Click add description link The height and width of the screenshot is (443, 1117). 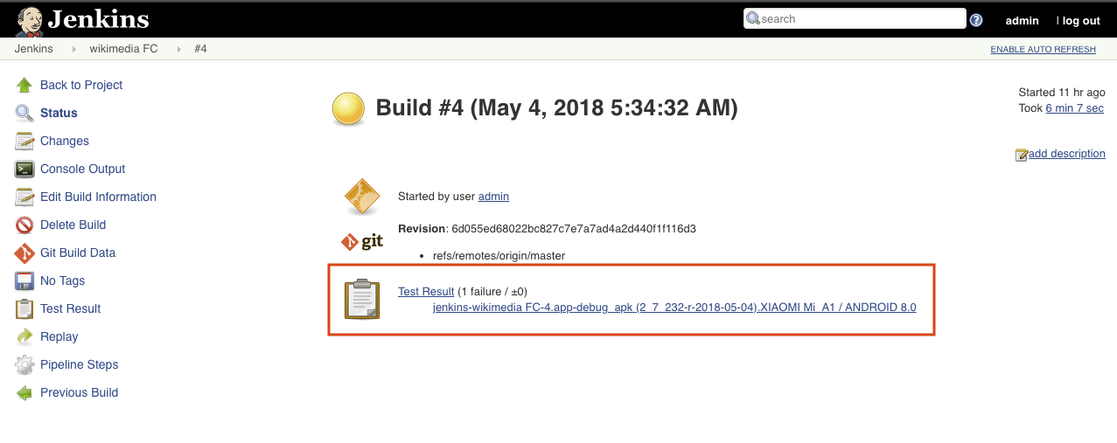click(x=1067, y=154)
